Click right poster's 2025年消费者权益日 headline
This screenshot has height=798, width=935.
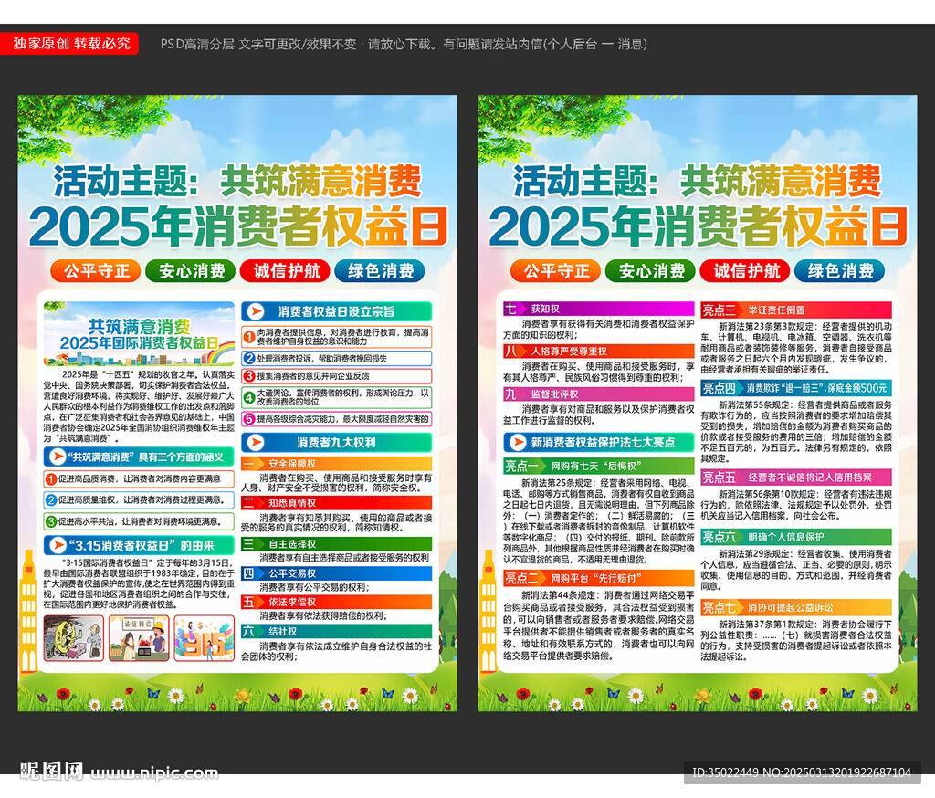[x=698, y=226]
